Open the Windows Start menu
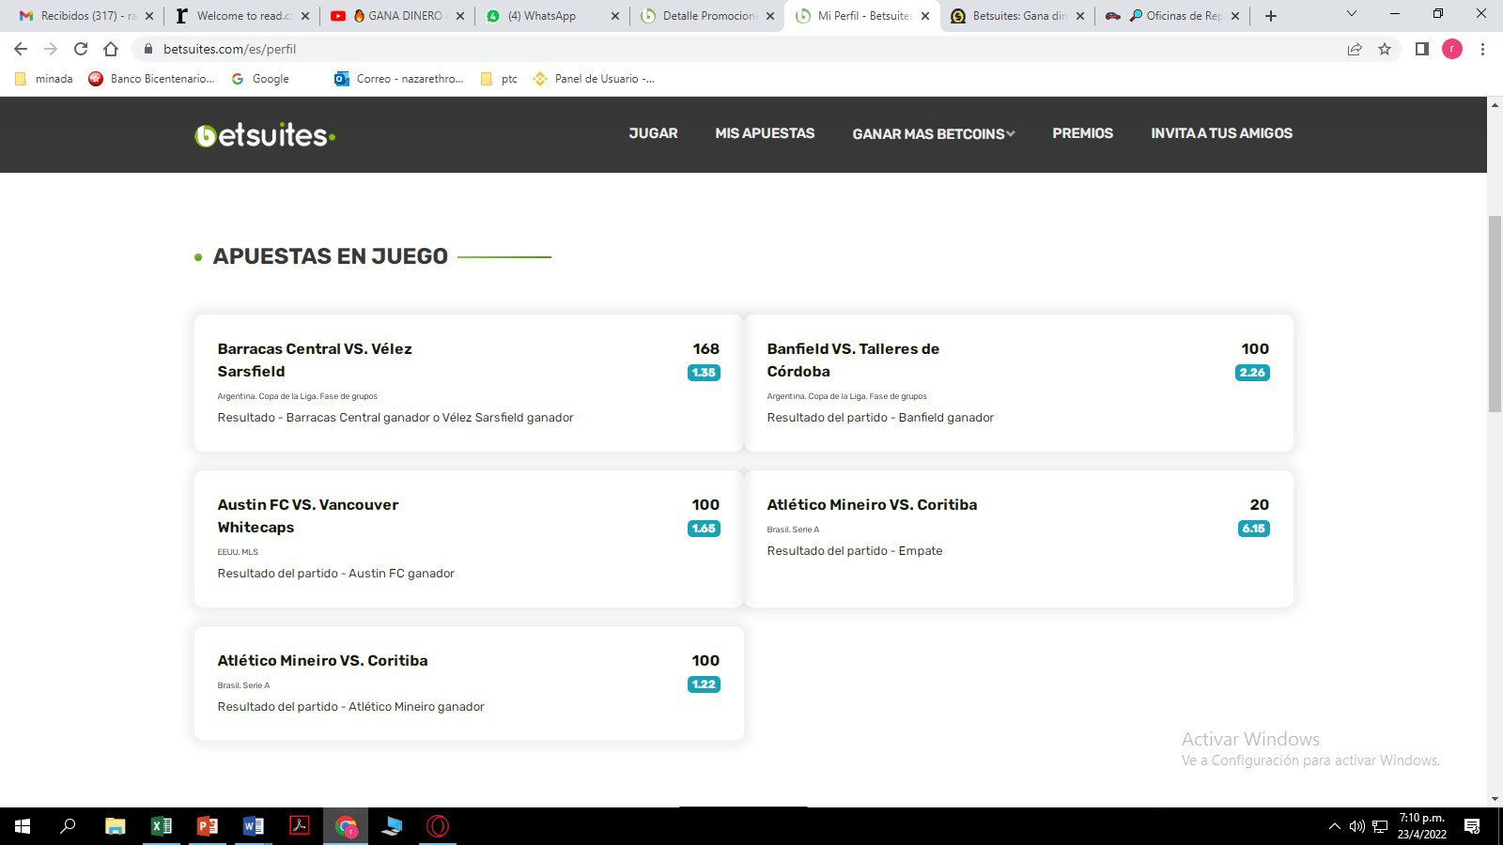The width and height of the screenshot is (1503, 845). click(x=23, y=826)
